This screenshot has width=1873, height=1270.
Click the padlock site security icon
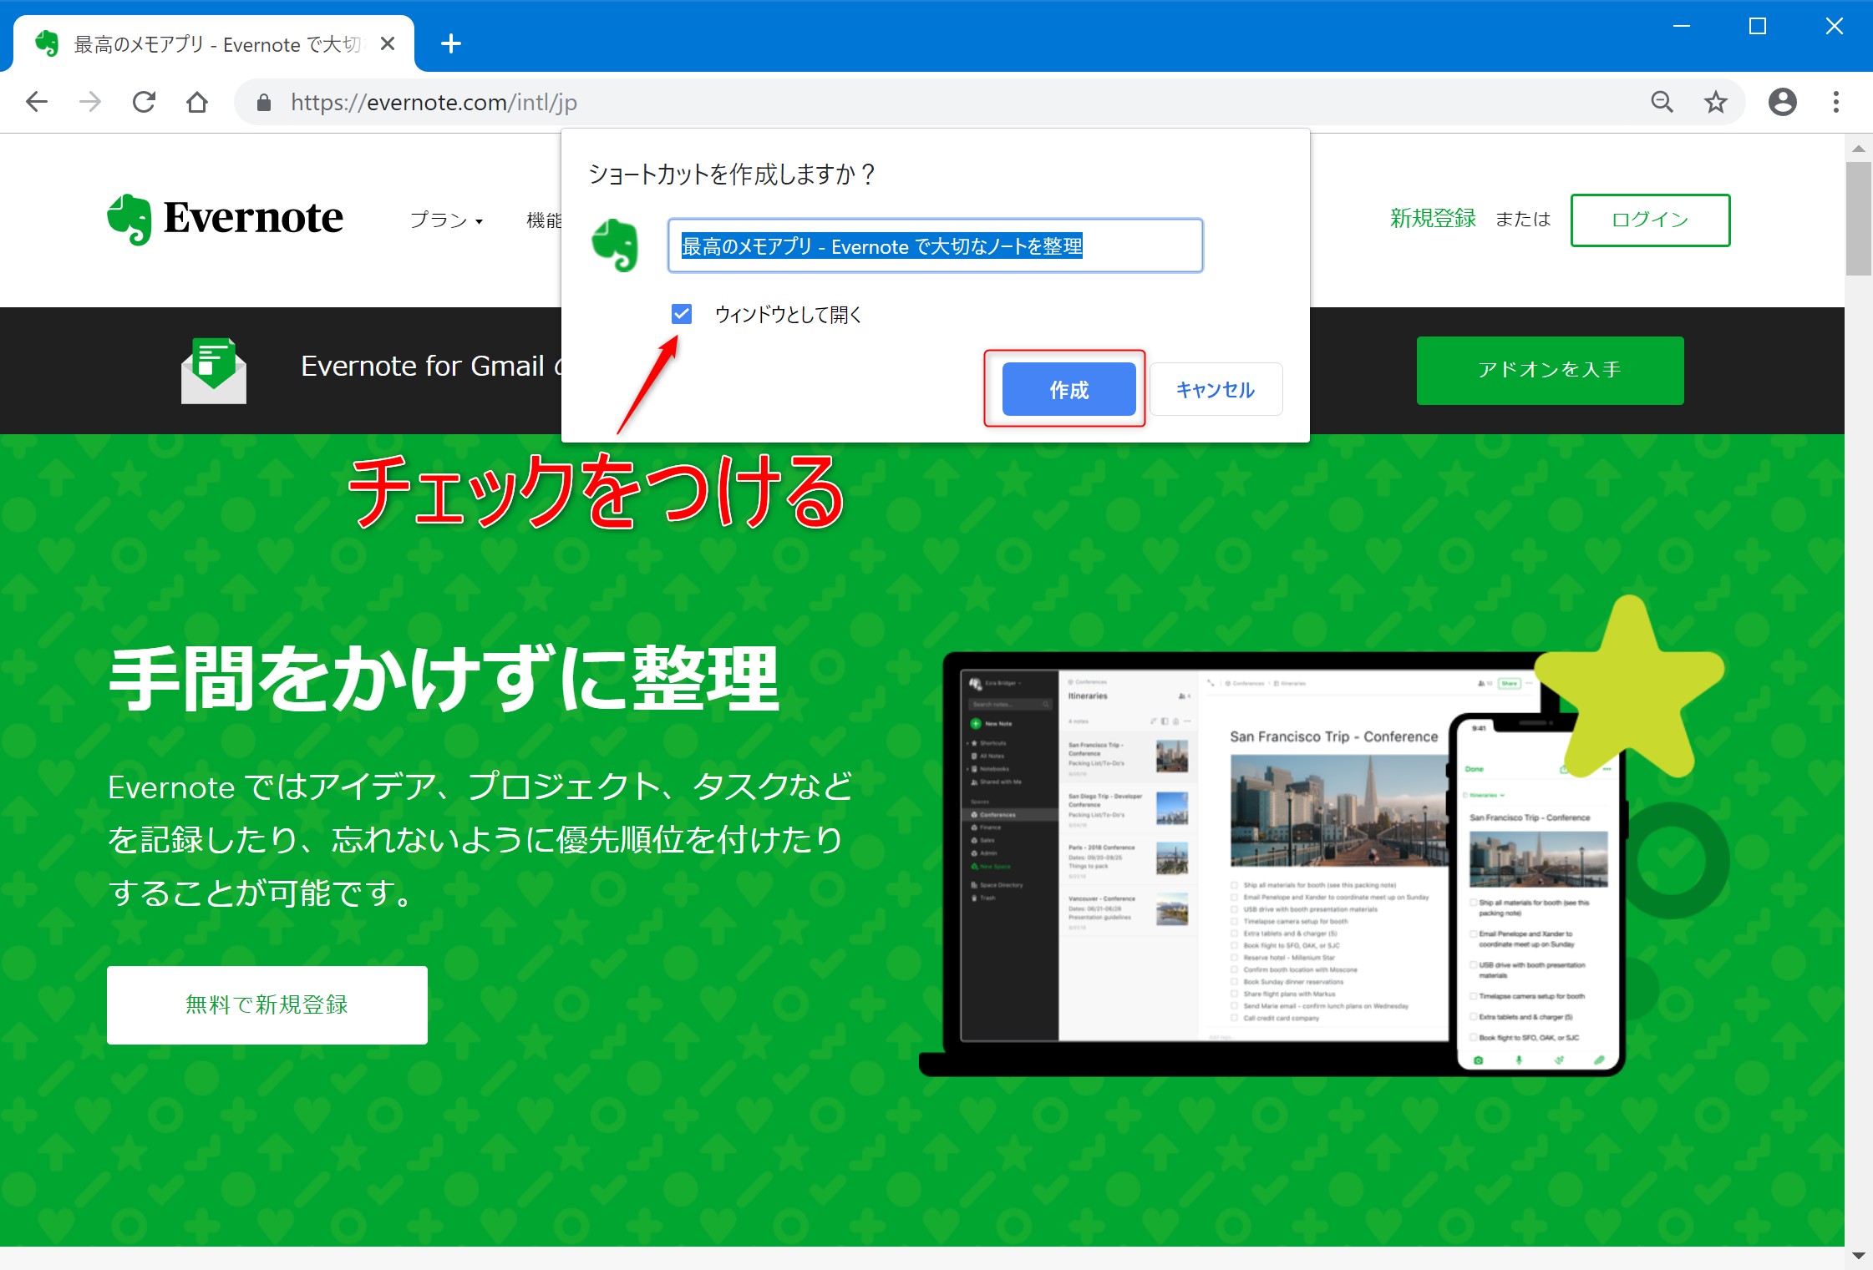(x=264, y=102)
